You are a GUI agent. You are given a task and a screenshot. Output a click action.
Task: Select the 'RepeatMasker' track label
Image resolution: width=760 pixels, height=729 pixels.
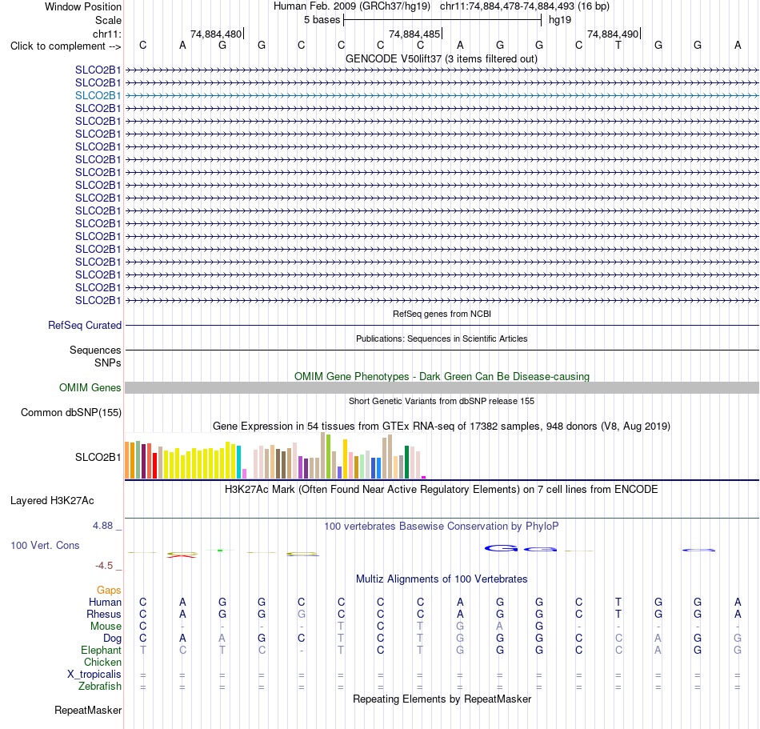(88, 710)
